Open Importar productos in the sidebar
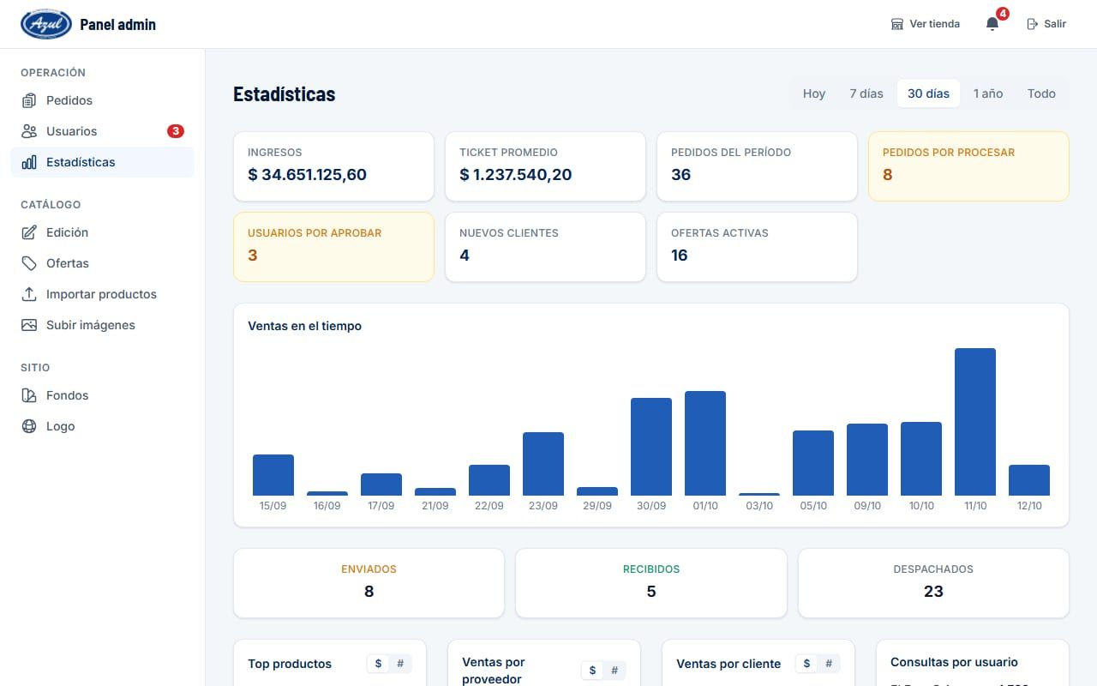This screenshot has height=686, width=1097. point(102,294)
